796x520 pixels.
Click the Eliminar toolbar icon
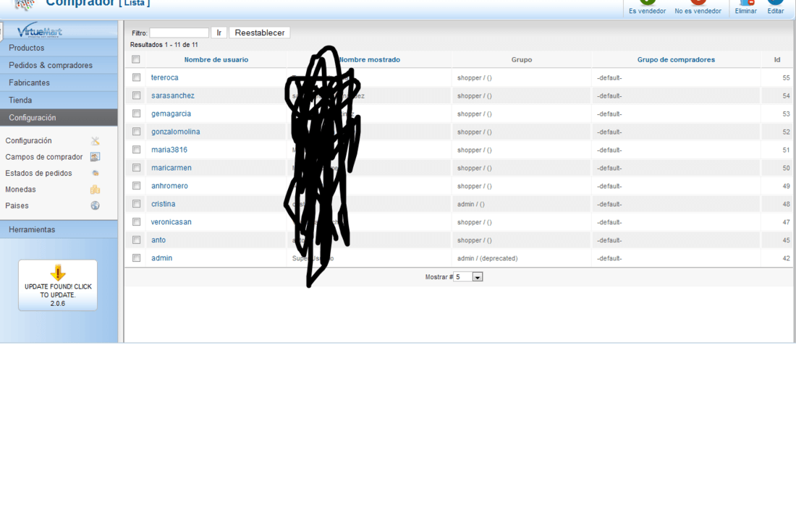(x=746, y=2)
